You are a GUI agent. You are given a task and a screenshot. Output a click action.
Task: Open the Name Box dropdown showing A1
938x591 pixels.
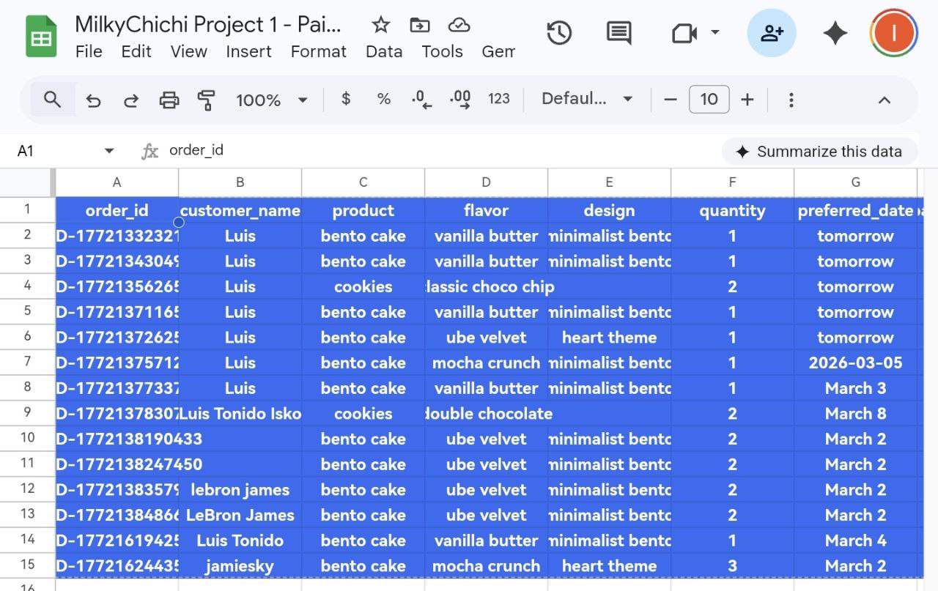pyautogui.click(x=108, y=150)
